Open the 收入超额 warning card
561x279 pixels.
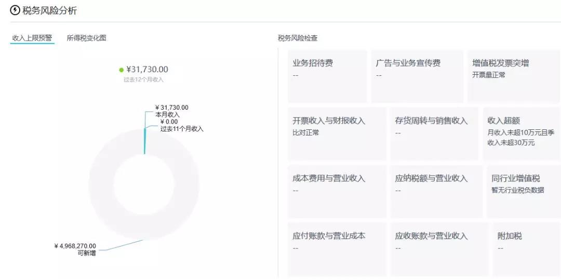(522, 134)
